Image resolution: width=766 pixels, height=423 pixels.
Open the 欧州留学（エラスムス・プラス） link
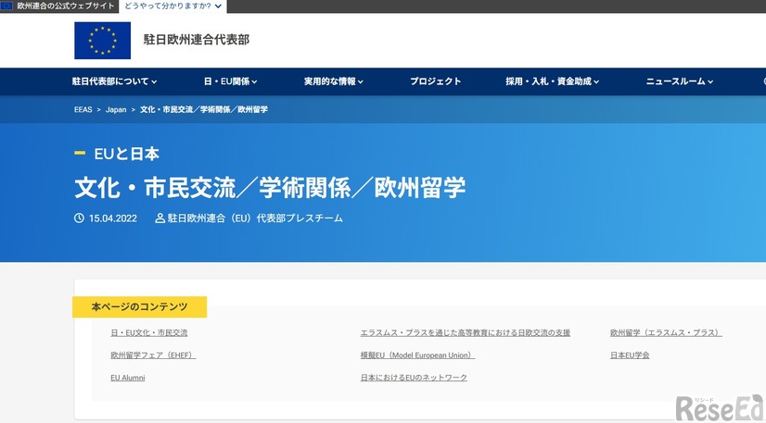coord(666,333)
